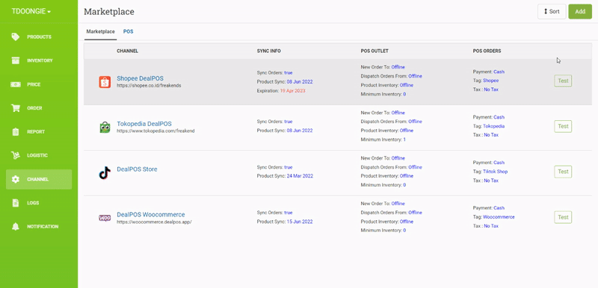Switch to the POS tab
This screenshot has height=288, width=598.
(128, 31)
